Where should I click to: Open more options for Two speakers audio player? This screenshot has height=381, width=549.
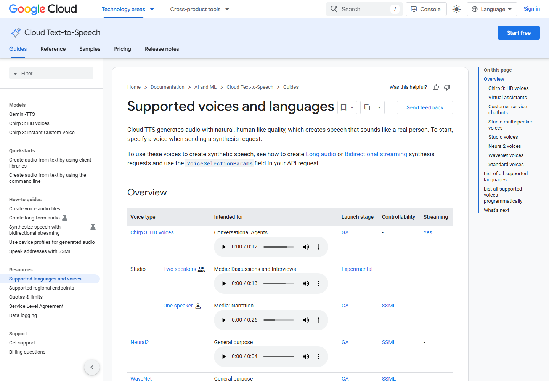coord(318,283)
